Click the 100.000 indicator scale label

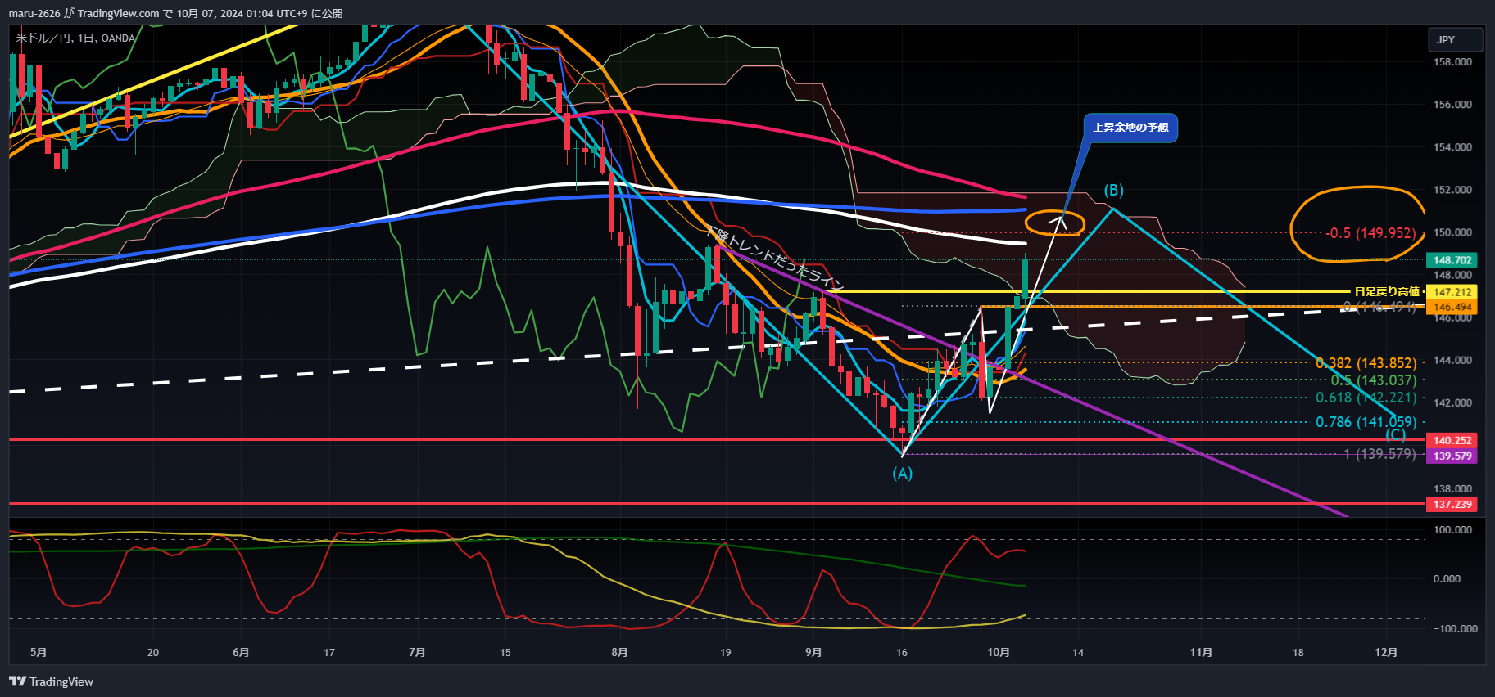pyautogui.click(x=1452, y=530)
